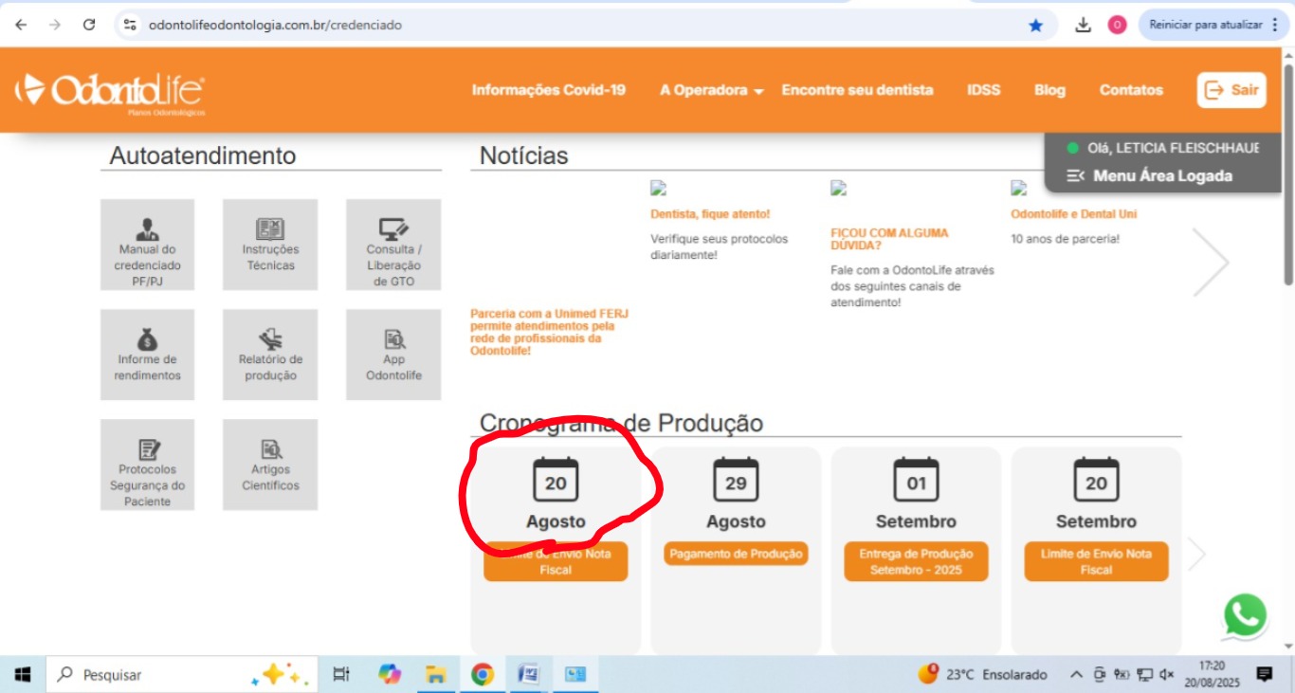Open FICOU COM ALGUMA DÚVIDA? news link
The width and height of the screenshot is (1295, 693).
pos(889,239)
